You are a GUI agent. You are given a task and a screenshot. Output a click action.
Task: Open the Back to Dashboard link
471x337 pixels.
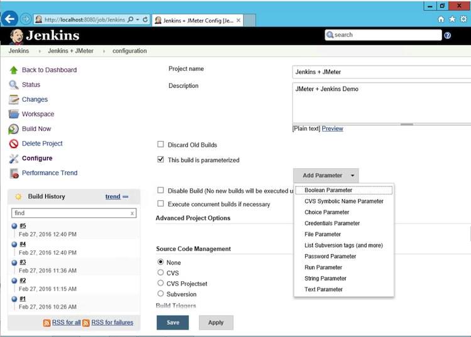point(49,70)
